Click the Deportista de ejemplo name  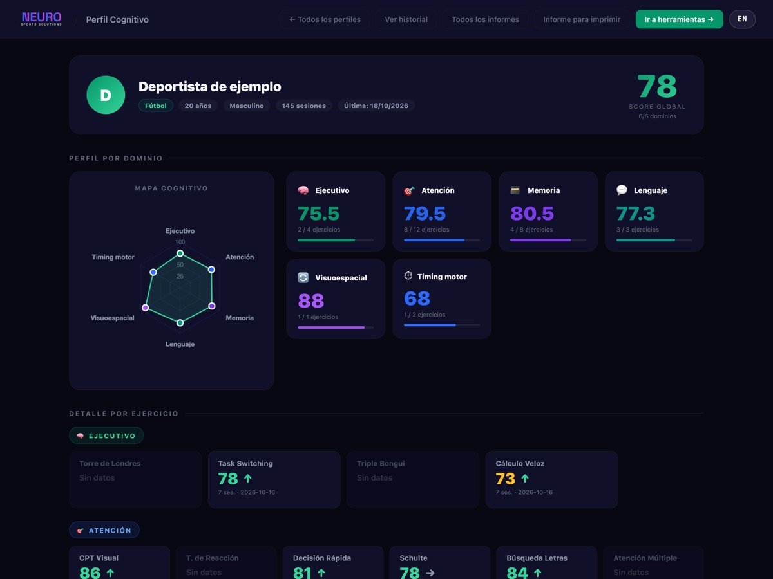coord(210,87)
